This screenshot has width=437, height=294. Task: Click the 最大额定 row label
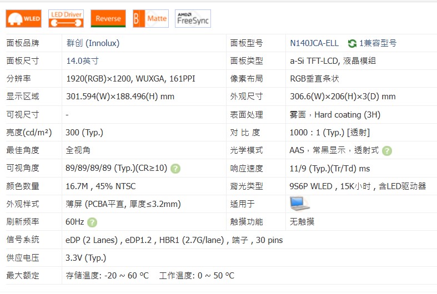click(23, 276)
